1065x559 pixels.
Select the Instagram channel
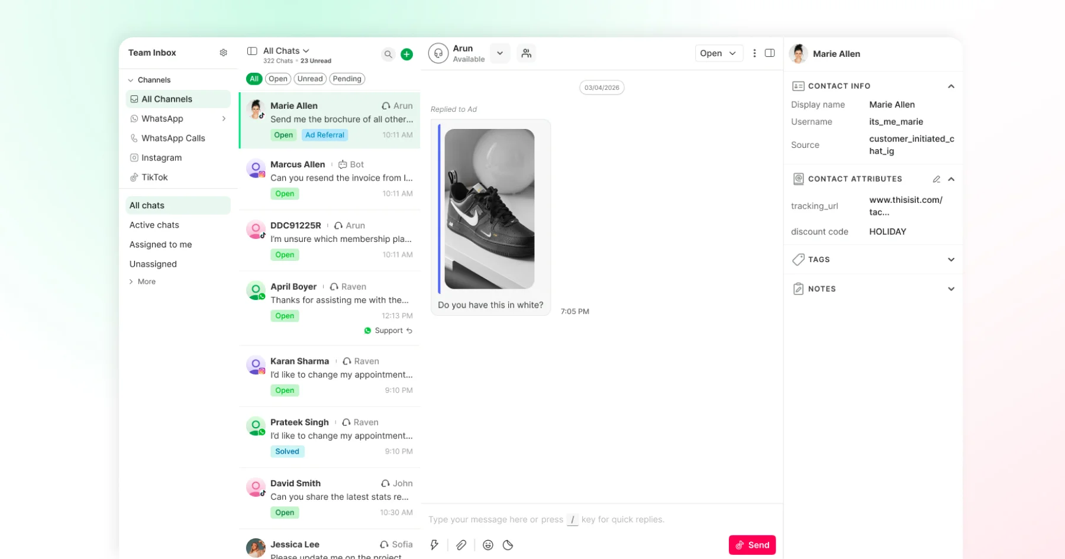(x=178, y=157)
